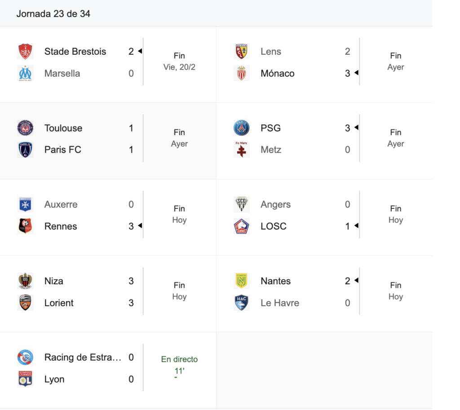
Task: Select the Lorient team name
Action: pyautogui.click(x=59, y=303)
